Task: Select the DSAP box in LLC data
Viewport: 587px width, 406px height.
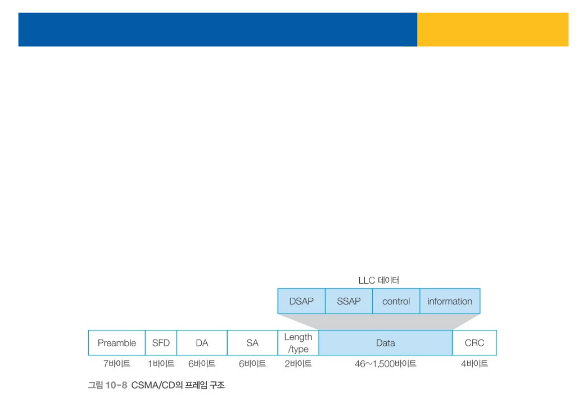Action: [301, 301]
